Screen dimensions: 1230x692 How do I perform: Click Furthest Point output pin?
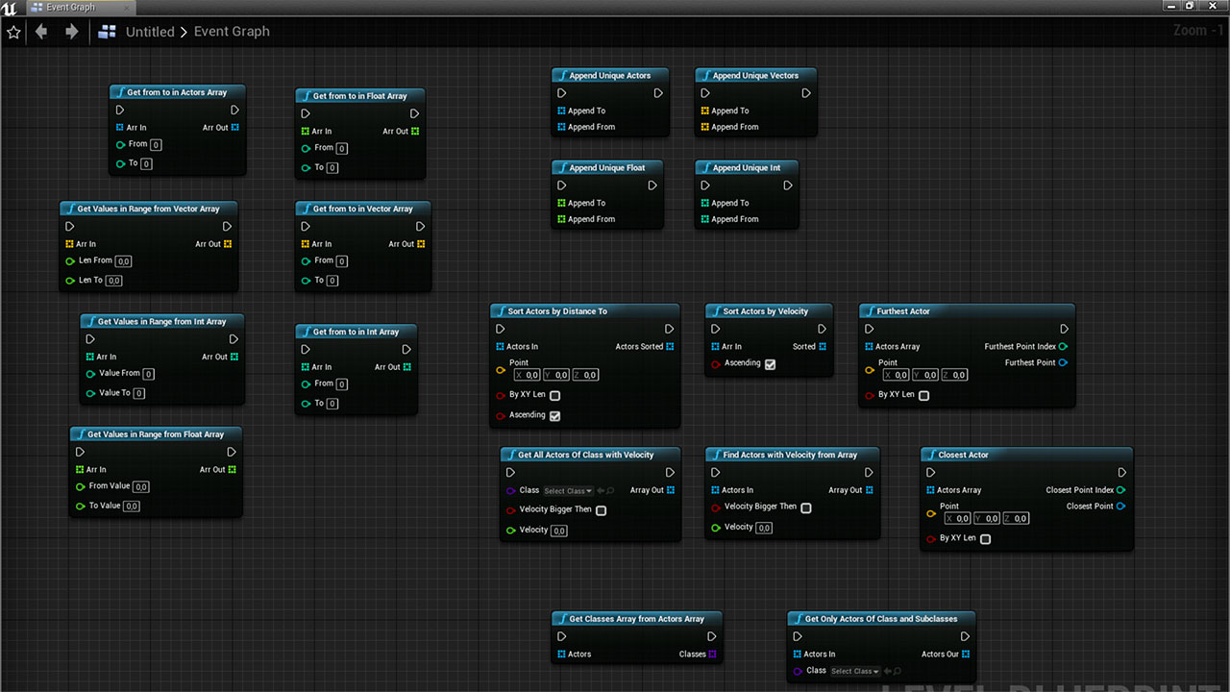1063,362
